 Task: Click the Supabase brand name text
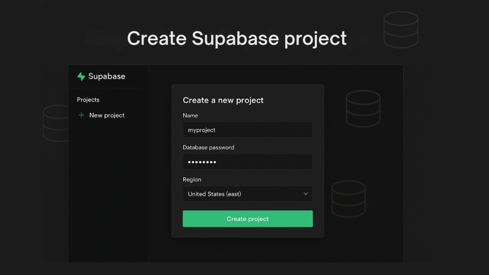pos(106,76)
